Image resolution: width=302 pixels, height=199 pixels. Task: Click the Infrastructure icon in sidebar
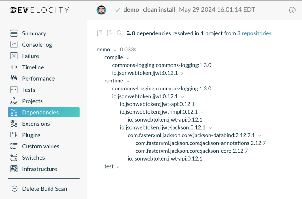point(14,169)
